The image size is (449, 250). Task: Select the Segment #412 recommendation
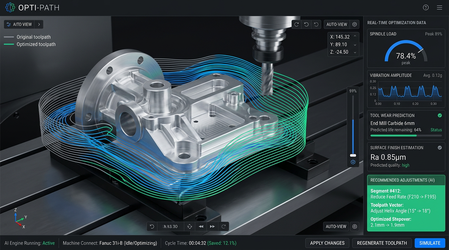coord(403,194)
